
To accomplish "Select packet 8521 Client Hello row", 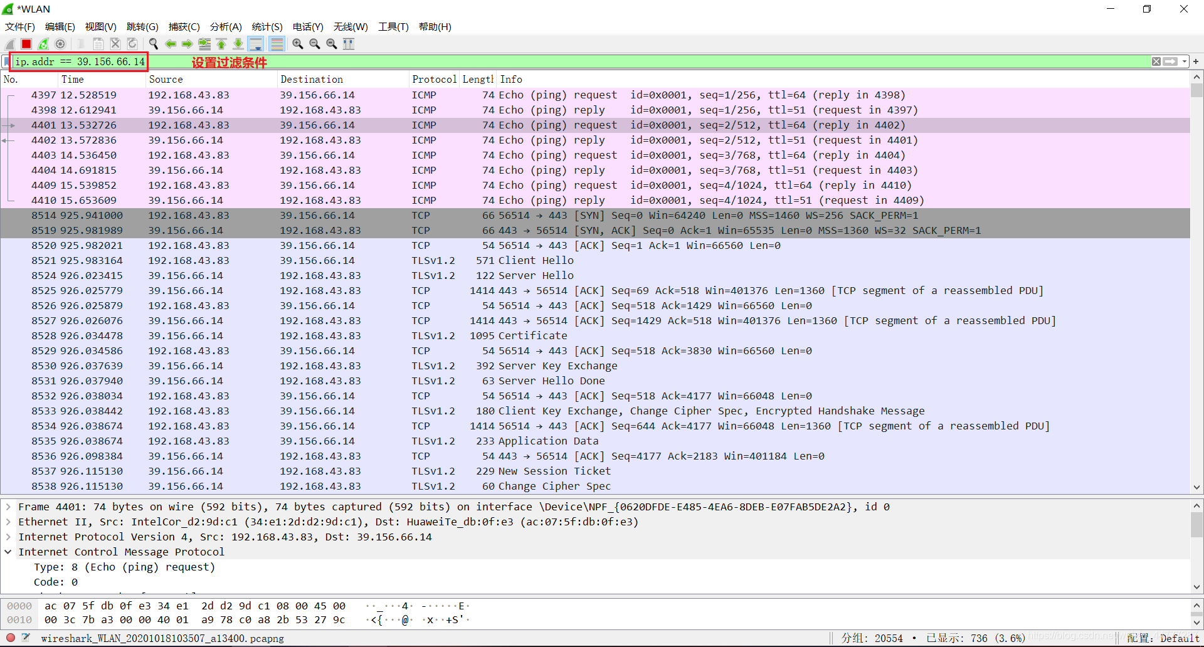I will pyautogui.click(x=595, y=261).
